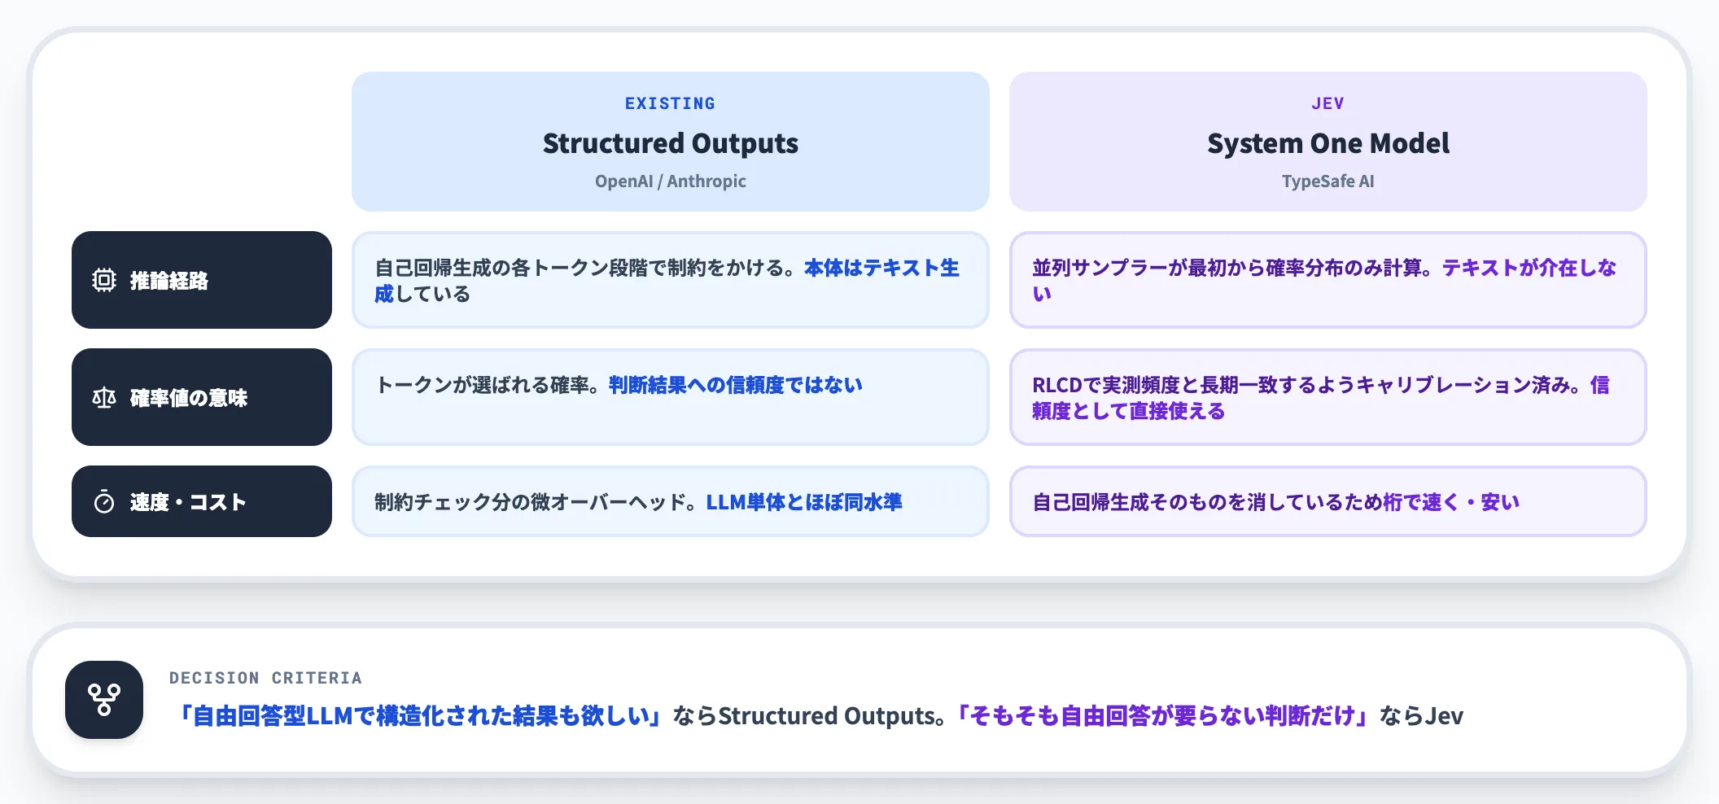Click the EXISTING label above Structured Outputs
Image resolution: width=1719 pixels, height=804 pixels.
click(671, 103)
